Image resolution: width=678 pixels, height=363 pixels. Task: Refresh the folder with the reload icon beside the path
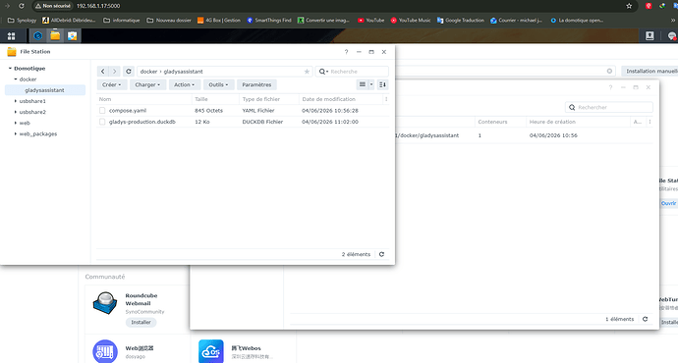pos(129,72)
